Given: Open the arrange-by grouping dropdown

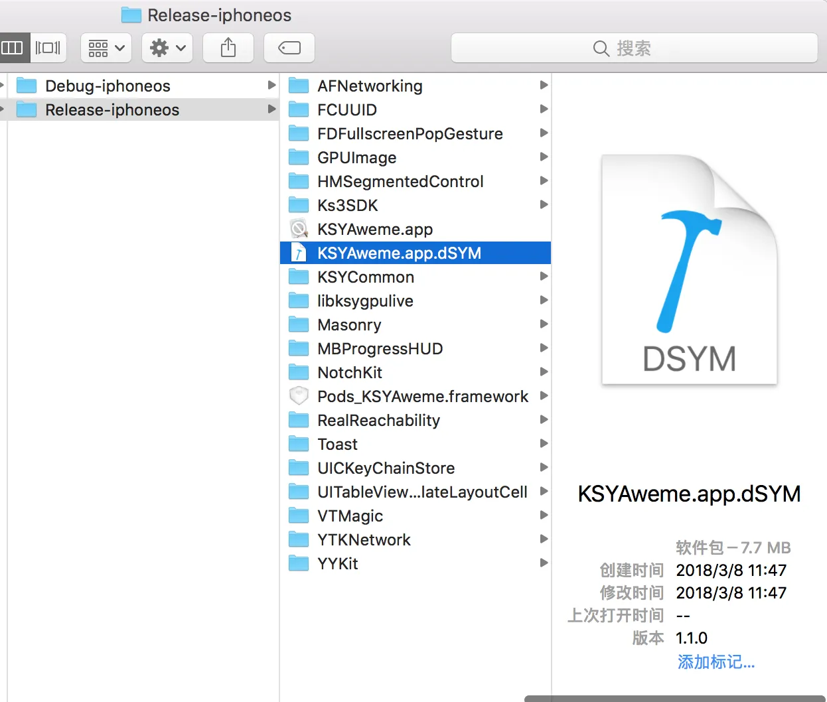Looking at the screenshot, I should click(106, 48).
